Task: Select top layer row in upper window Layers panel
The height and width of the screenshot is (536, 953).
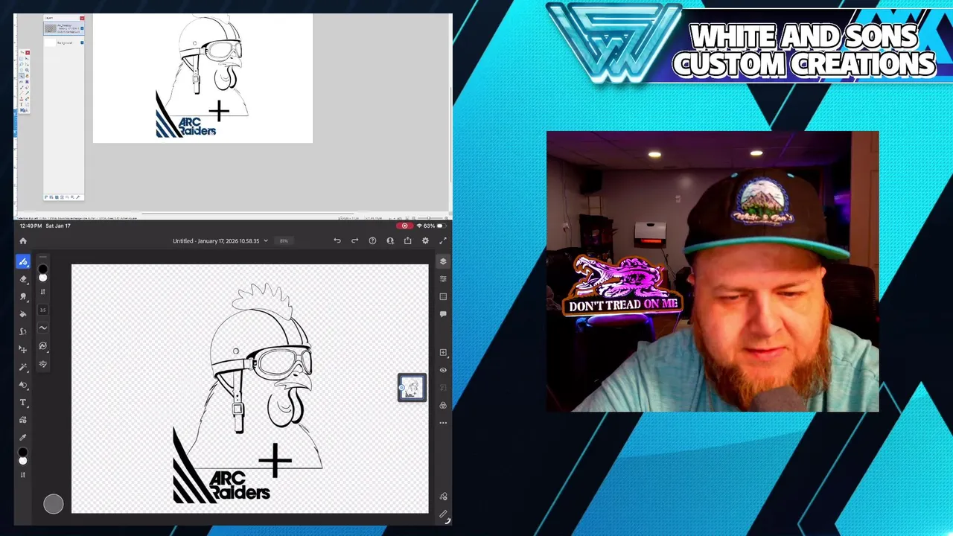Action: (x=64, y=28)
